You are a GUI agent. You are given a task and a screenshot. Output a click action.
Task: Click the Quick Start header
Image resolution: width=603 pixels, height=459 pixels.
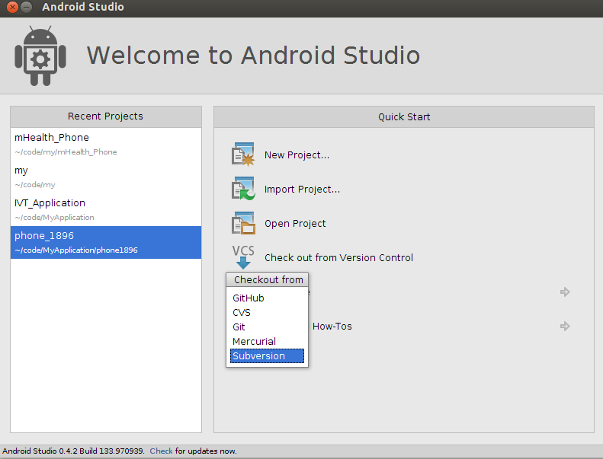404,116
